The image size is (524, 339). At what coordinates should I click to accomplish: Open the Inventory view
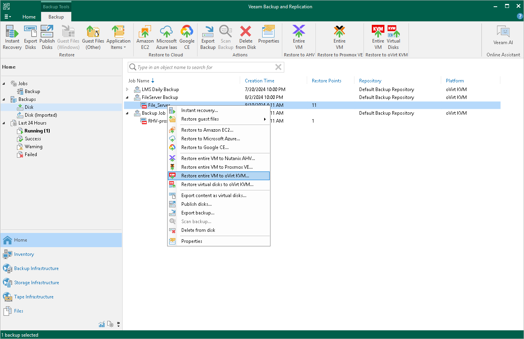pos(61,254)
